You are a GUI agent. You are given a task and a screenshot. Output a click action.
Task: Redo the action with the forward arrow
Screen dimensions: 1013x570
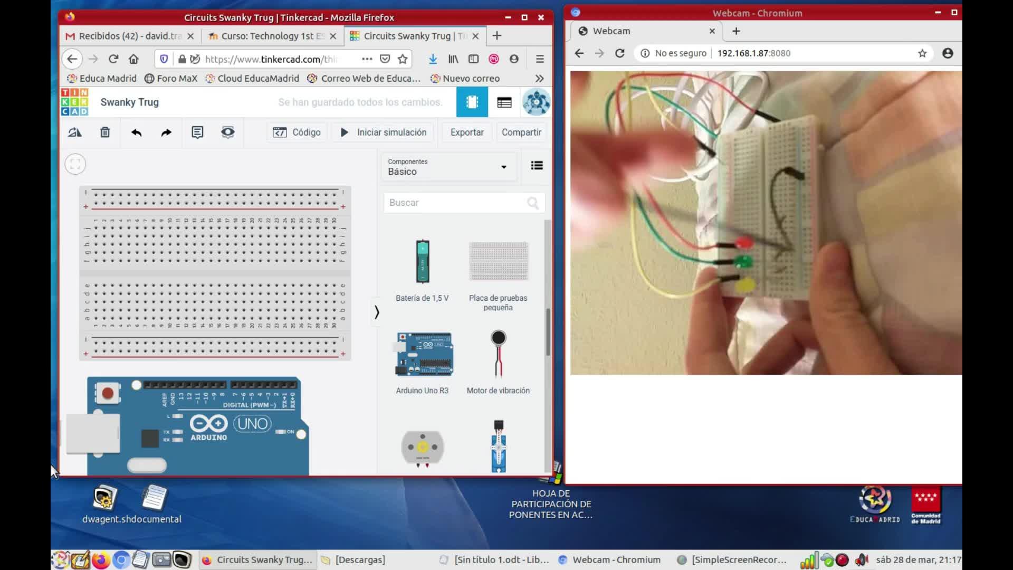[x=166, y=132]
